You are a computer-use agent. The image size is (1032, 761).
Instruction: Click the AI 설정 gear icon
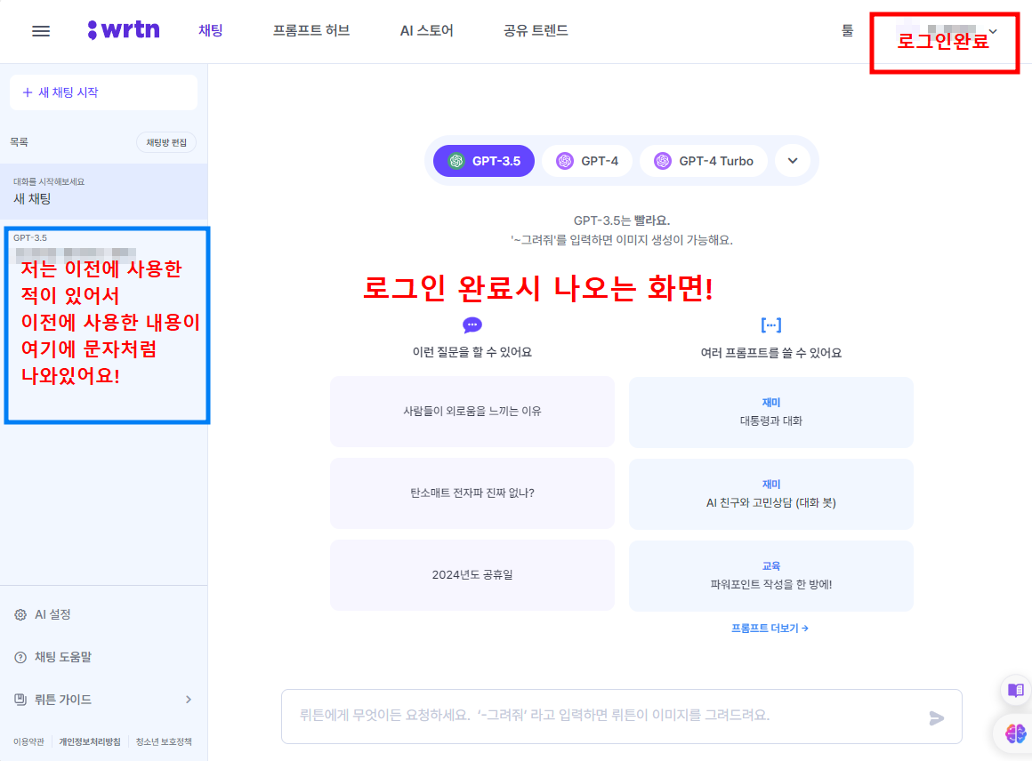(20, 614)
